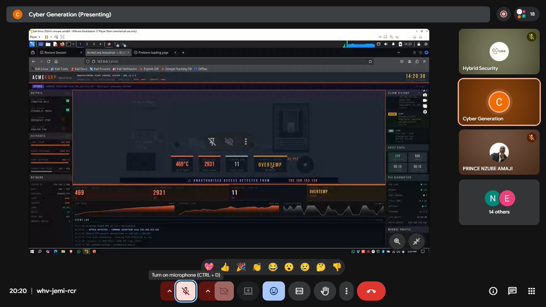Exit full-size view using collapse arrows icon

tap(416, 242)
